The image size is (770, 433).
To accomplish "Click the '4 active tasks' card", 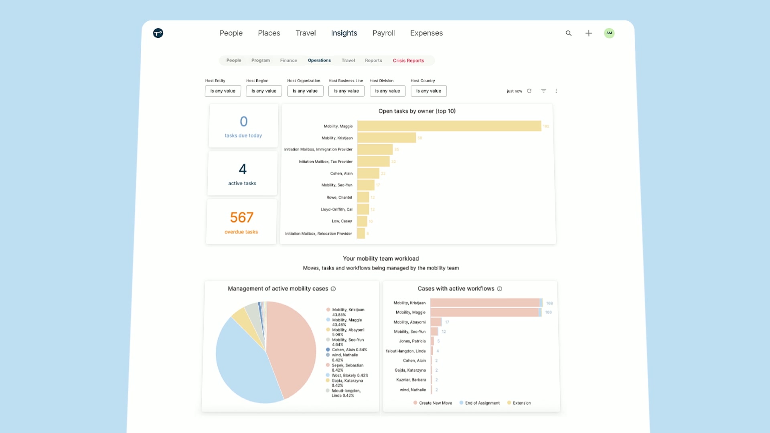I will [242, 174].
